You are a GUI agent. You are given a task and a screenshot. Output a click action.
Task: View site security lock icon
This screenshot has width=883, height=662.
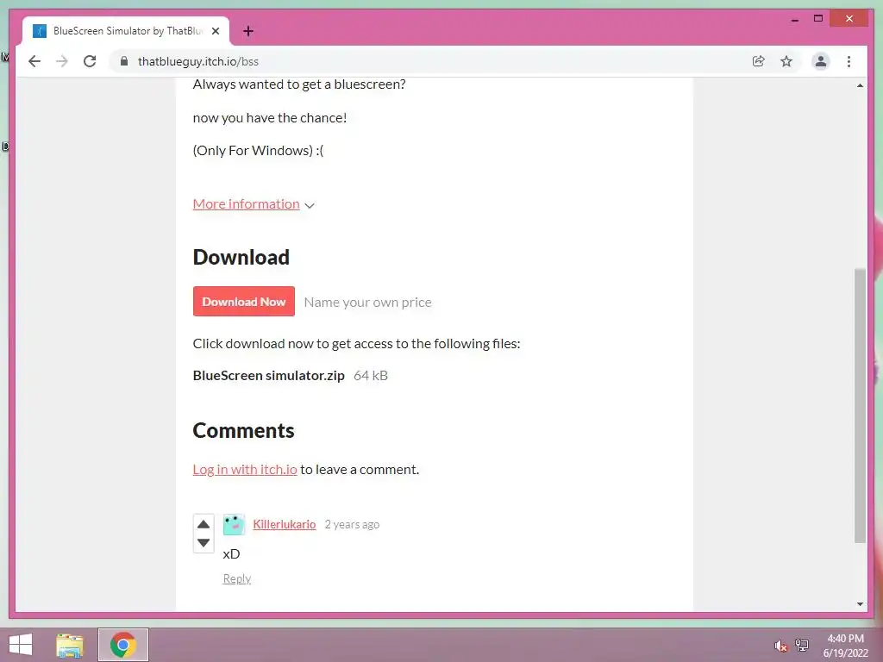coord(124,61)
